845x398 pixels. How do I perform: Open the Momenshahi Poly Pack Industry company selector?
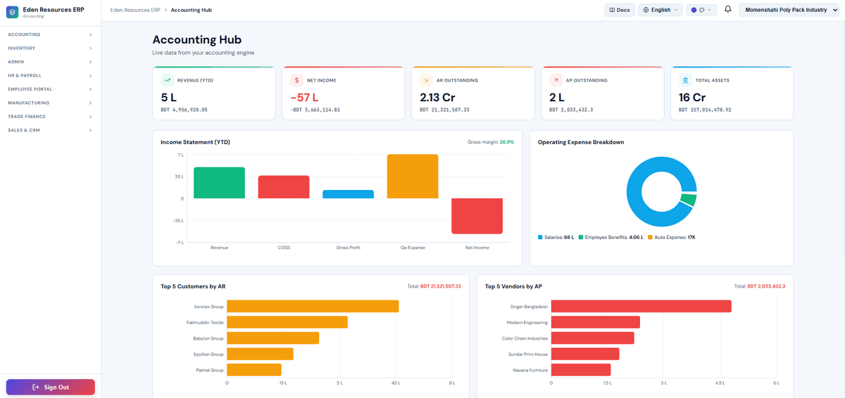pyautogui.click(x=789, y=10)
